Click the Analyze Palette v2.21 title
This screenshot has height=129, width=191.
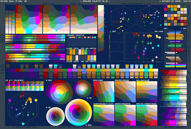click(95, 1)
